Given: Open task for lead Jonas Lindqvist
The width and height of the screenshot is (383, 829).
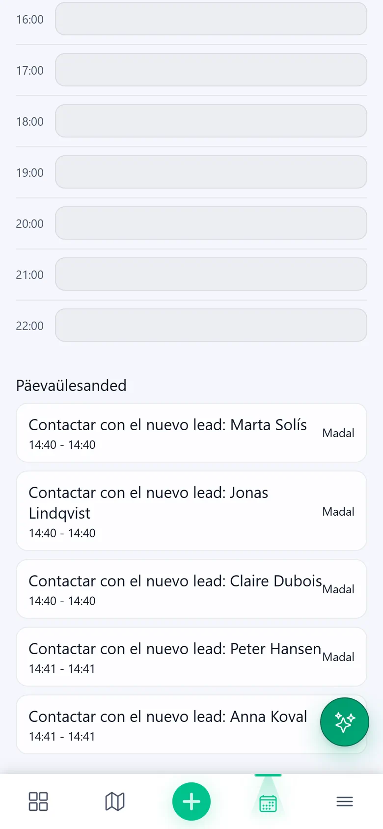Looking at the screenshot, I should [x=191, y=511].
